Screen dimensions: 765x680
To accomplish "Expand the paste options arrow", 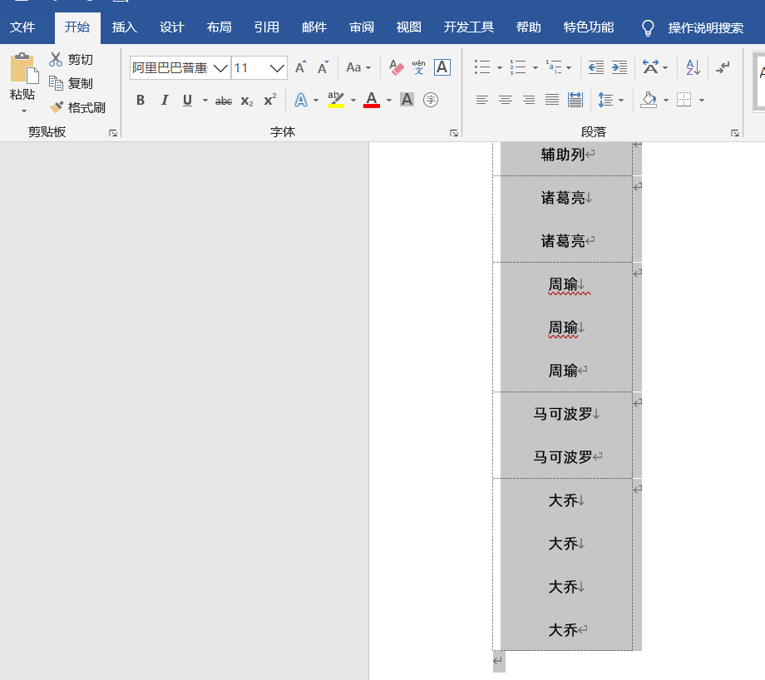I will coord(23,111).
